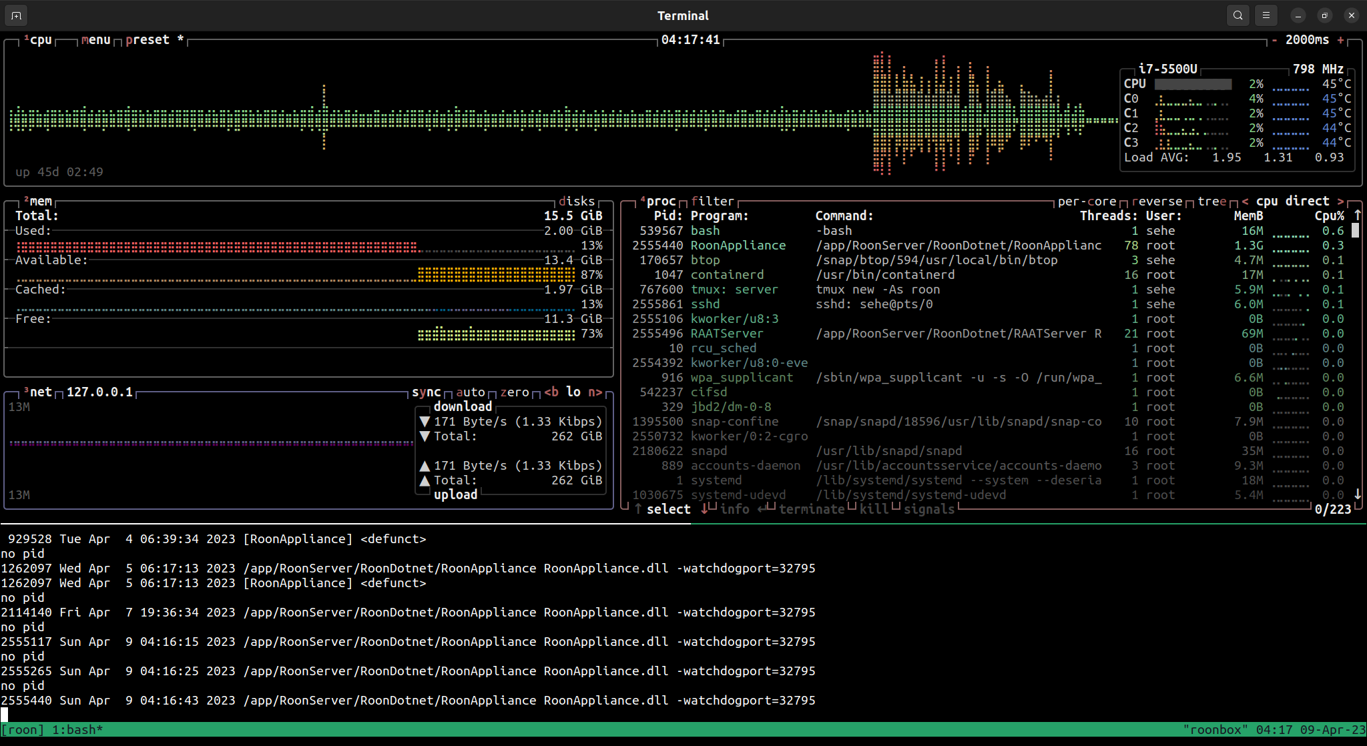This screenshot has height=746, width=1367.
Task: Toggle reverse process sort order
Action: 1157,202
